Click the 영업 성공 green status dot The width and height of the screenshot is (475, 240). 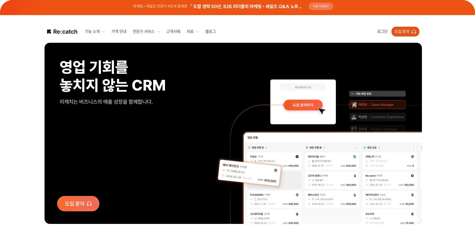365,148
